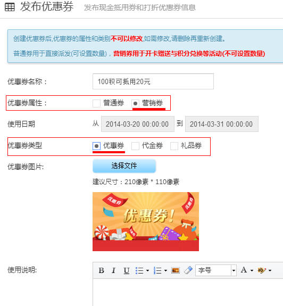
Task: Click the text highlight color icon
Action: pyautogui.click(x=261, y=270)
